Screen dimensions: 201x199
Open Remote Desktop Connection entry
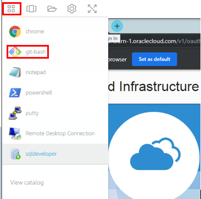coord(55,133)
